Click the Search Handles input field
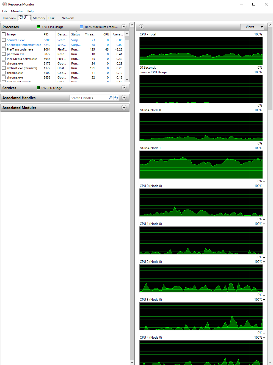 (x=89, y=98)
